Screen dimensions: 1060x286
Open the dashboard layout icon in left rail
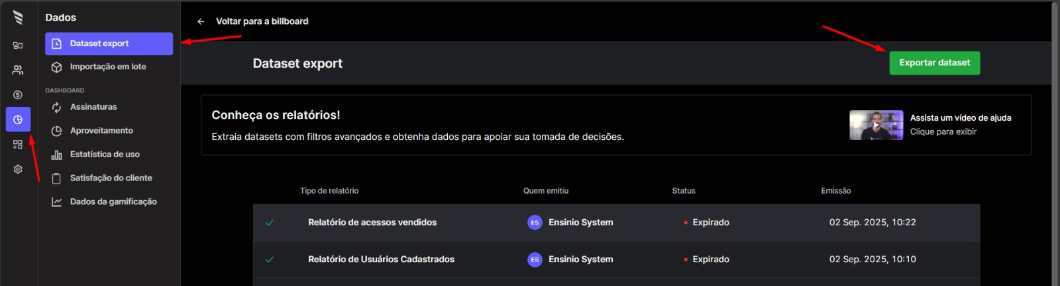click(x=18, y=46)
